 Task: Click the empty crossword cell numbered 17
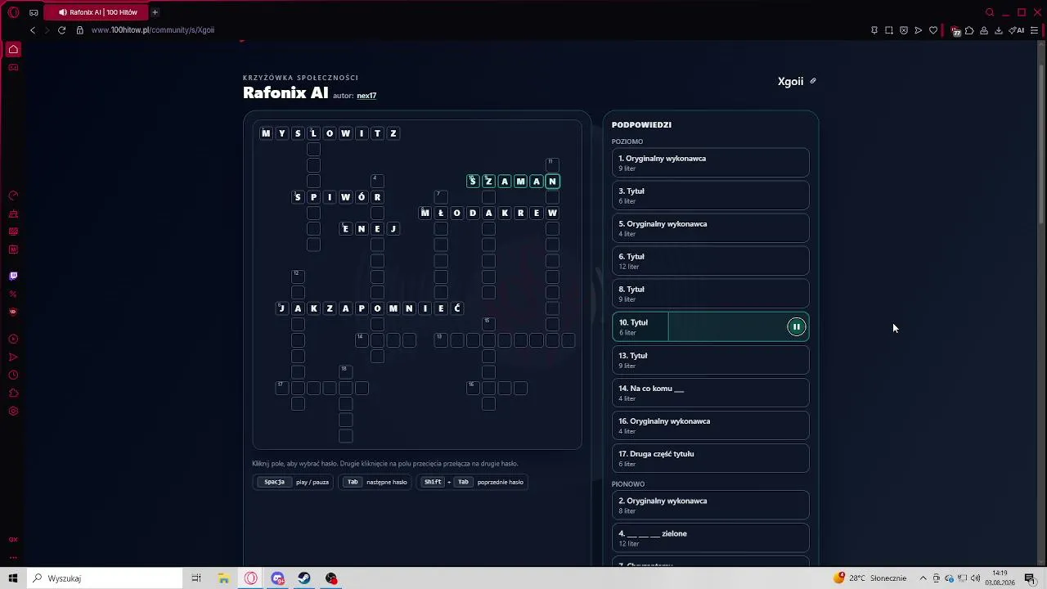(282, 388)
